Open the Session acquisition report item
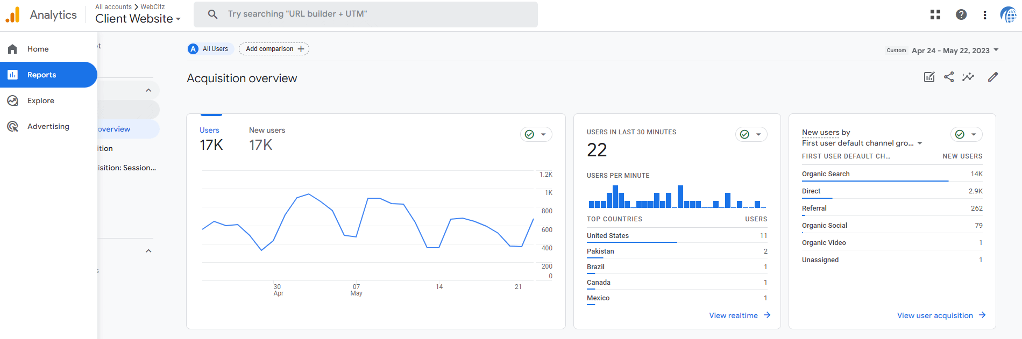The height and width of the screenshot is (339, 1022). (127, 168)
